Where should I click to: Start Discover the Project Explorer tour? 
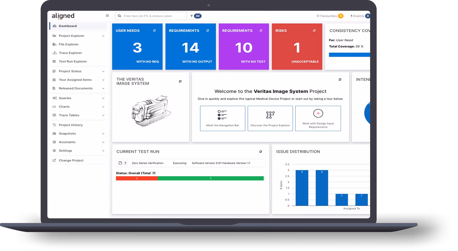pos(270,118)
